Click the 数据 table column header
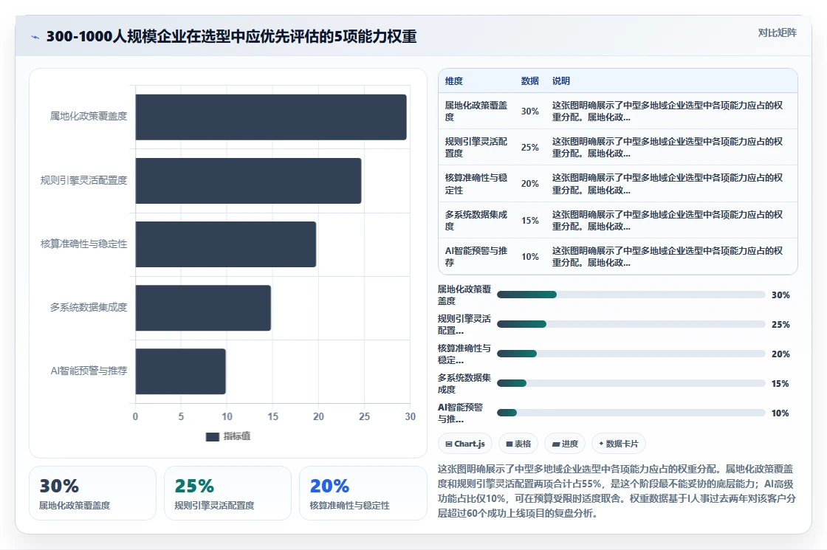 pos(530,81)
